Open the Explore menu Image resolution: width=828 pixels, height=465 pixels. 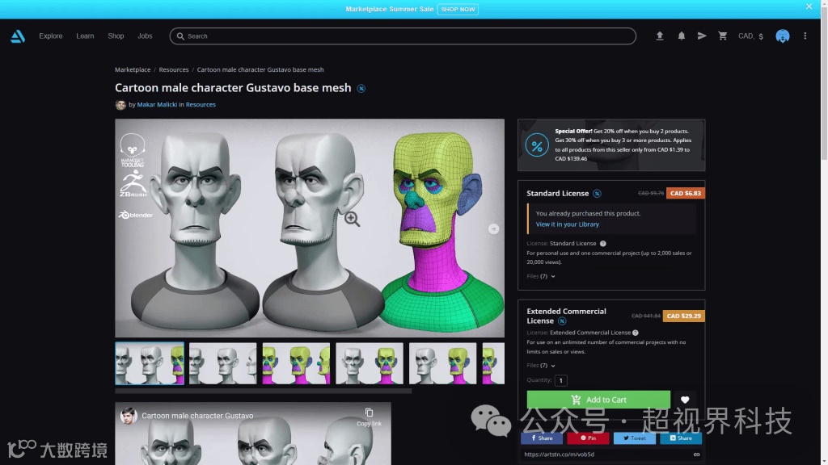(51, 36)
